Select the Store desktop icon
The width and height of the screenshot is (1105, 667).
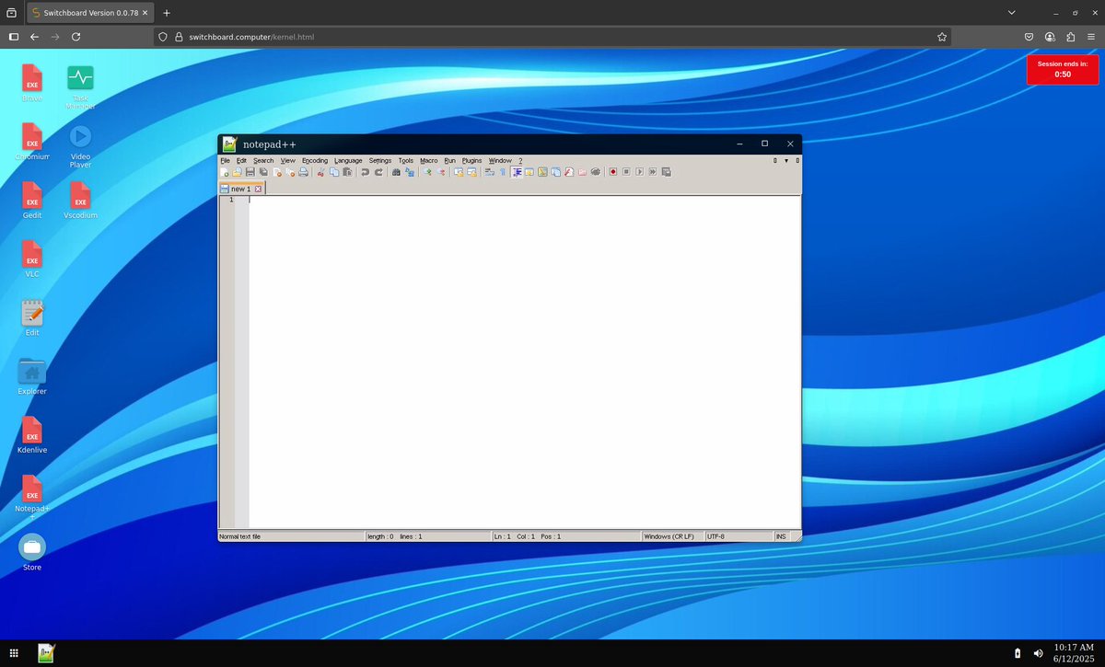point(32,552)
